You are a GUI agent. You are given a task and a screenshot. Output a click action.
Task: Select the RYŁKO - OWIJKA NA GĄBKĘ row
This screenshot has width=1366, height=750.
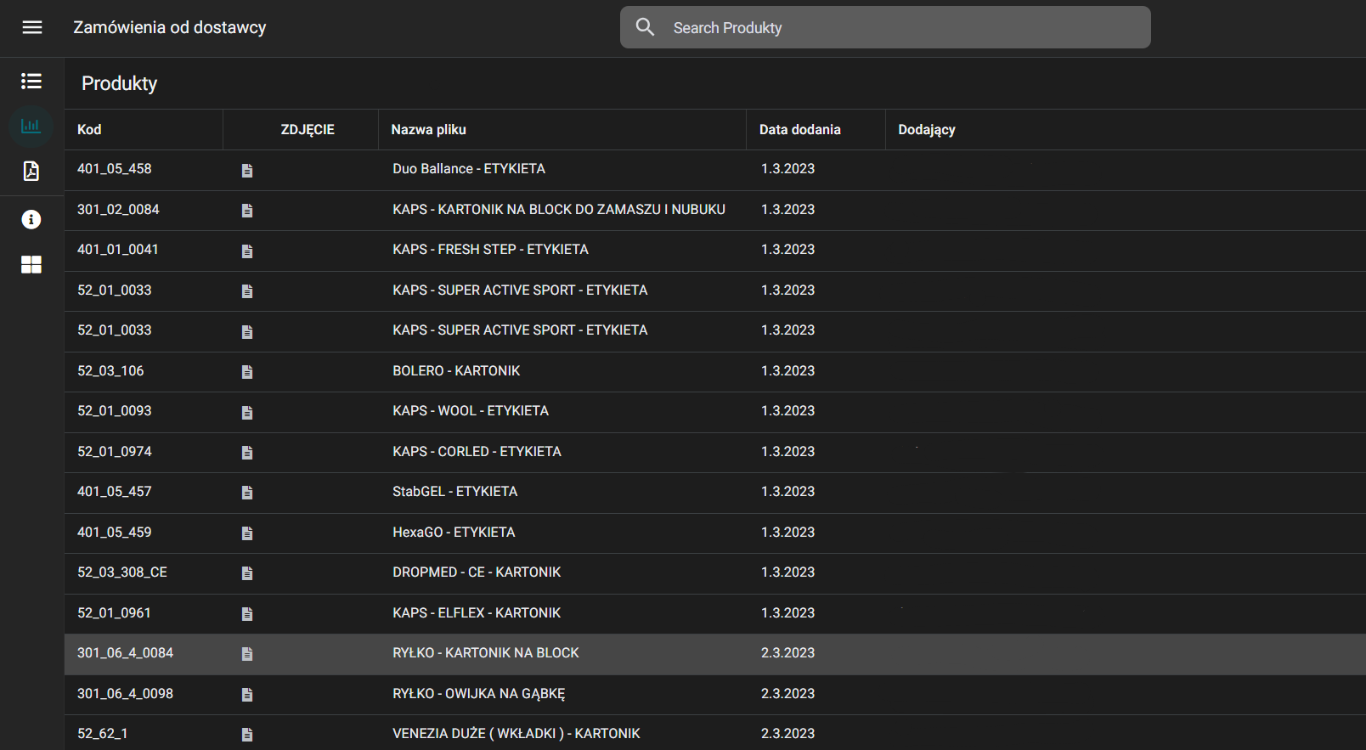coord(478,694)
